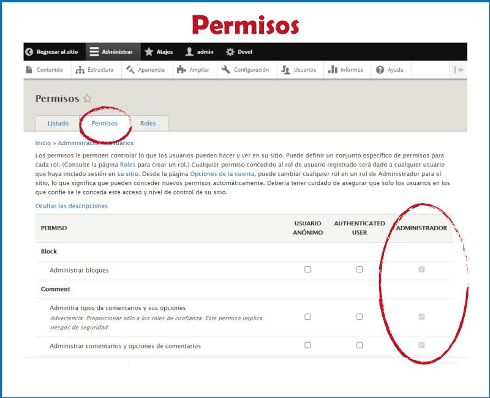Open the Roles tab
This screenshot has height=398, width=490.
(x=148, y=123)
